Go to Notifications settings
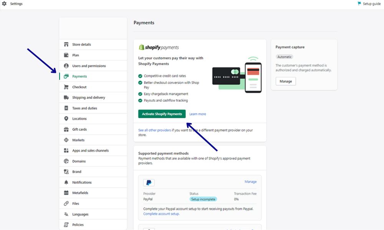Screen dimensions: 384x230 pyautogui.click(x=93, y=182)
